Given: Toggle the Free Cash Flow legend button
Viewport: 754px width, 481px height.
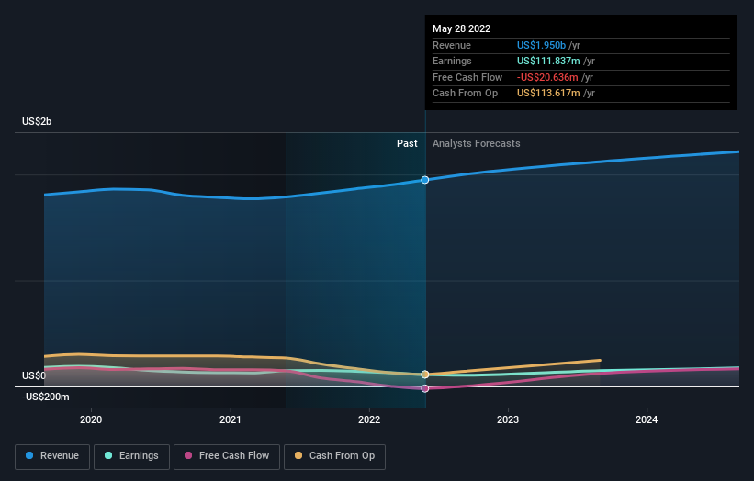Looking at the screenshot, I should coord(227,456).
